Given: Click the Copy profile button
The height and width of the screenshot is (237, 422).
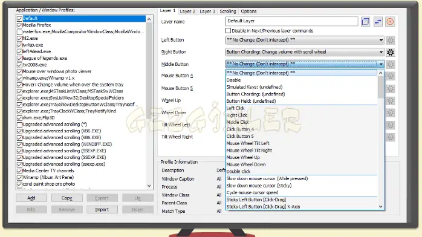Looking at the screenshot, I should click(x=67, y=198).
